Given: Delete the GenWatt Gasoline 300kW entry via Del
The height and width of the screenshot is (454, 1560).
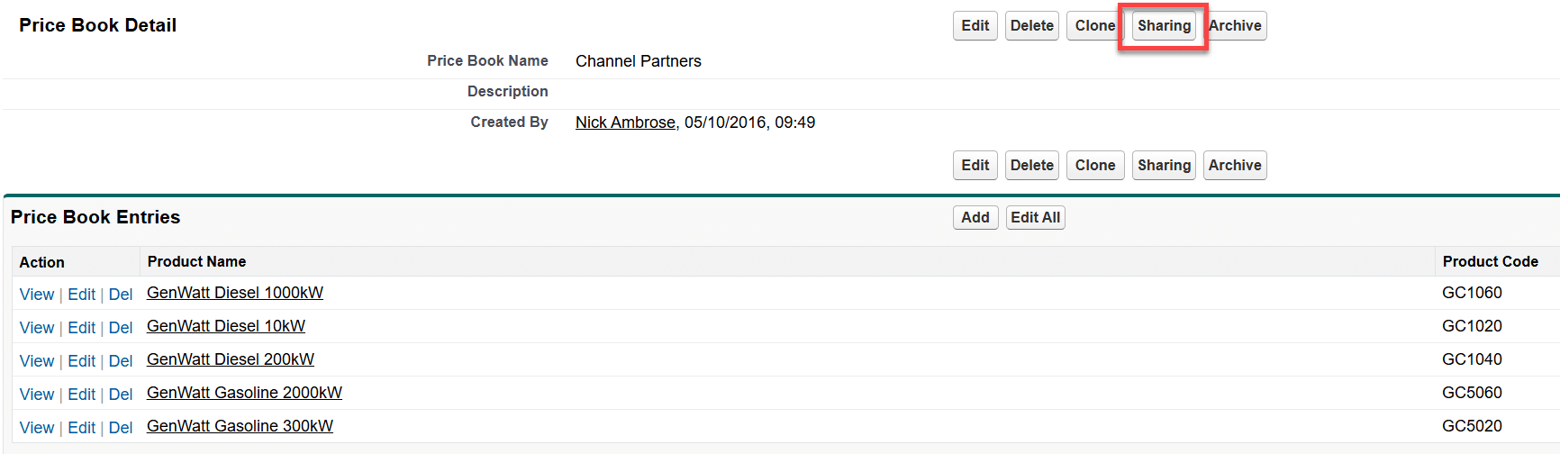Looking at the screenshot, I should pyautogui.click(x=121, y=428).
